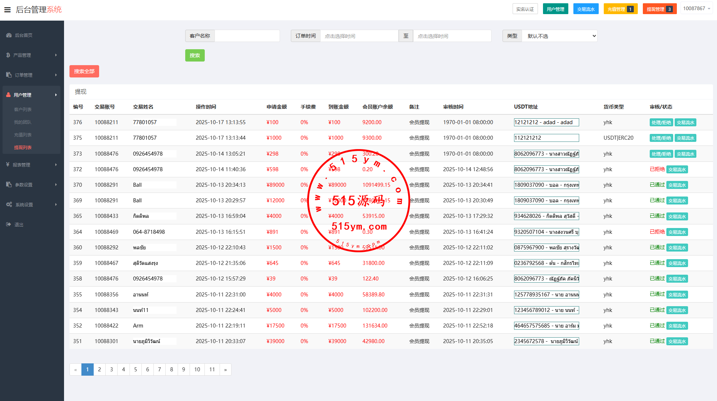Go to page 5 in pagination
Screen dimensions: 717x401
click(136, 370)
